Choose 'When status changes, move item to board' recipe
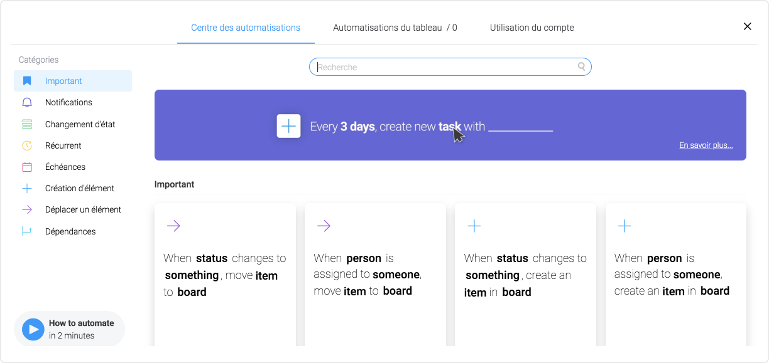The image size is (769, 363). pyautogui.click(x=225, y=275)
